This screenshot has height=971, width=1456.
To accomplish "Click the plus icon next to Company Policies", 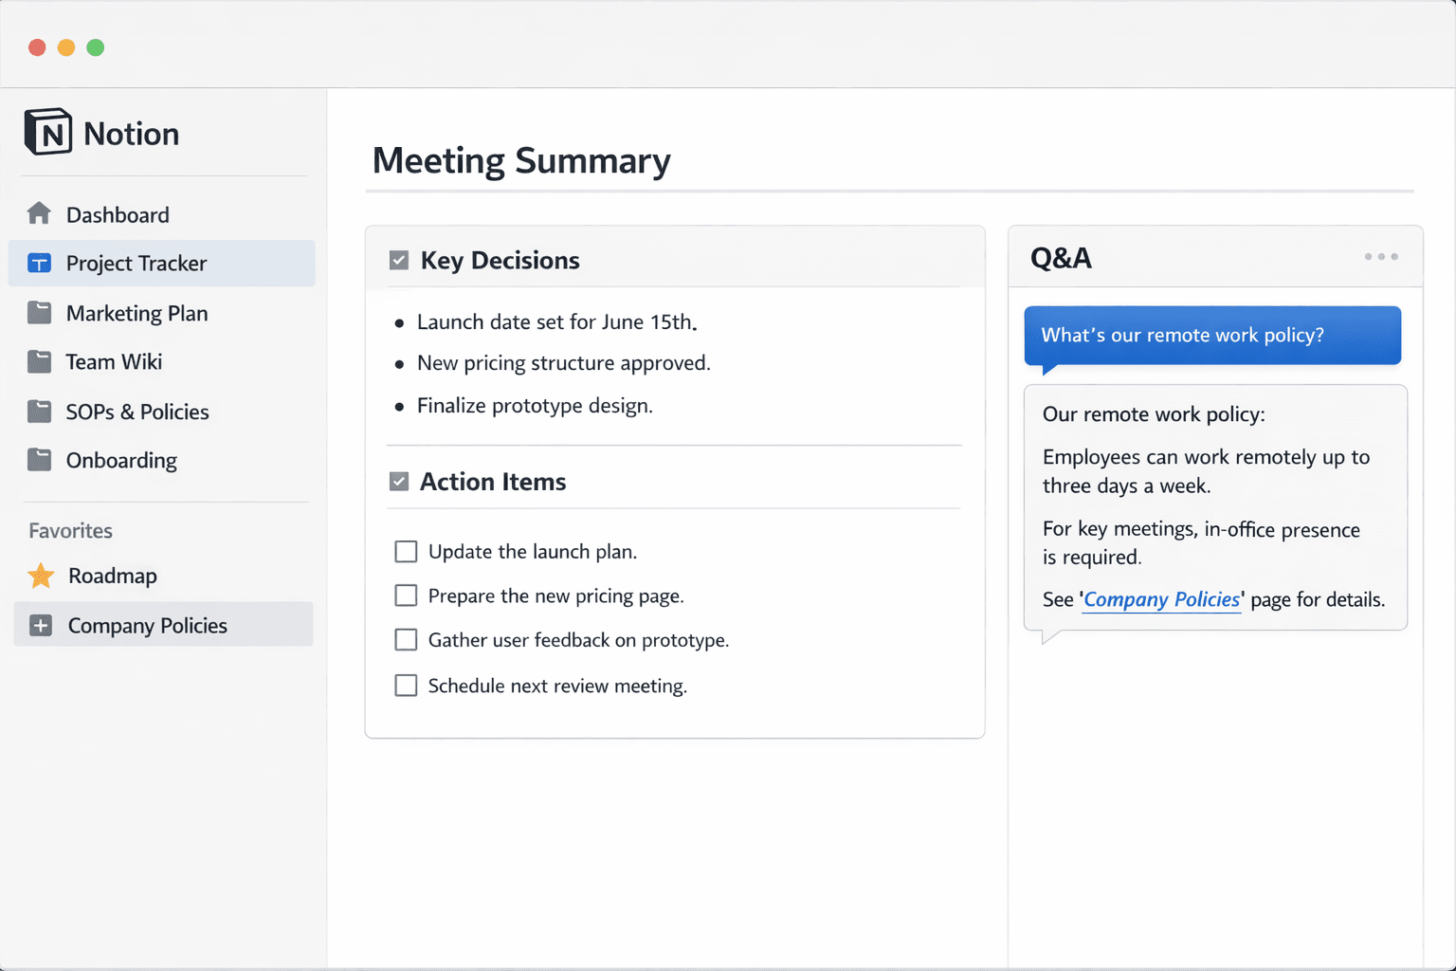I will (x=40, y=624).
